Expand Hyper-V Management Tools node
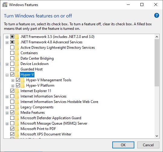Viewport: 163px width, 152px height. (x=13, y=80)
